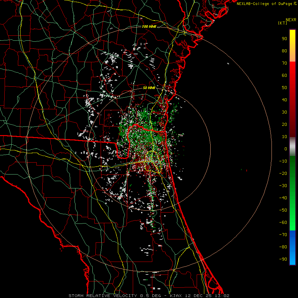Click the -70 value on the velocity scale
This screenshot has width=298, height=298.
coord(283,235)
